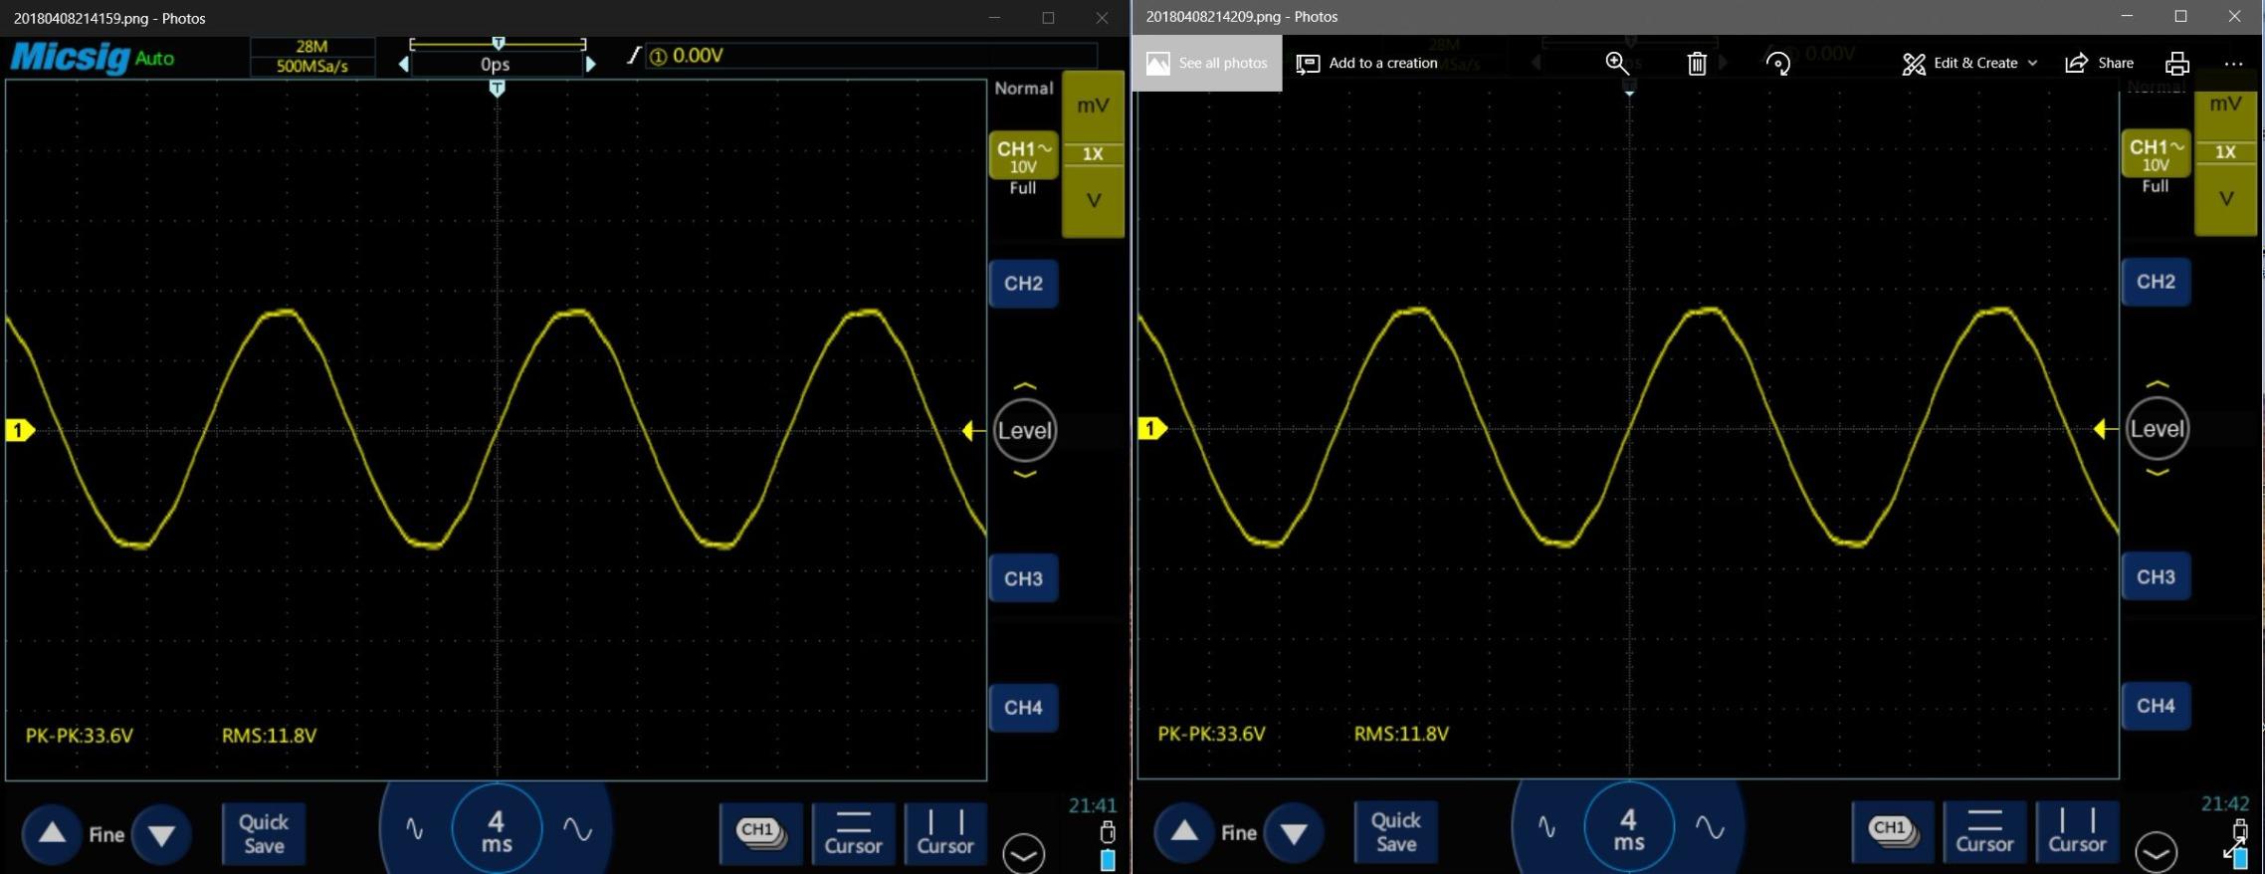Print the photo using the printer icon
The height and width of the screenshot is (874, 2265).
(x=2176, y=64)
